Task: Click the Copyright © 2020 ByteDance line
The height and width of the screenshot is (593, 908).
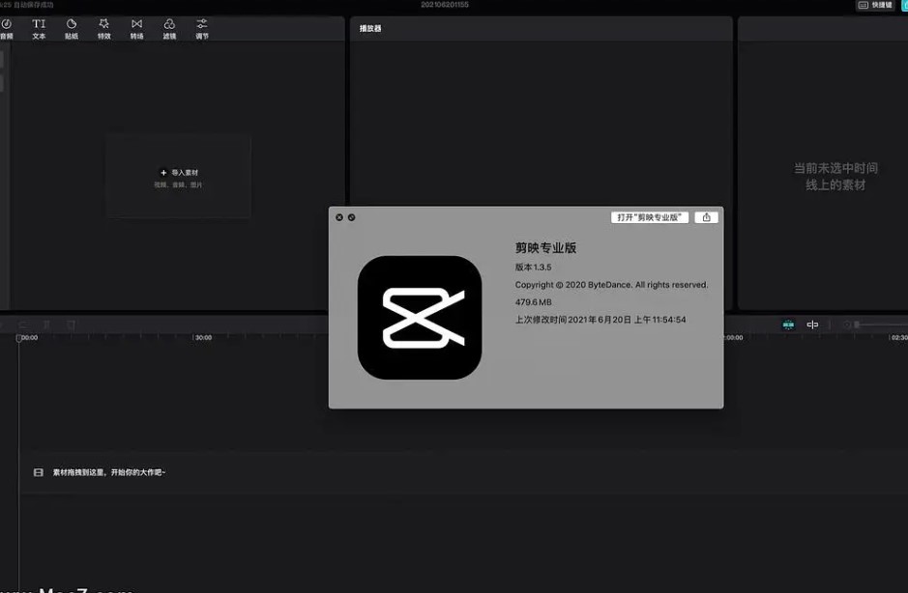Action: coord(611,285)
